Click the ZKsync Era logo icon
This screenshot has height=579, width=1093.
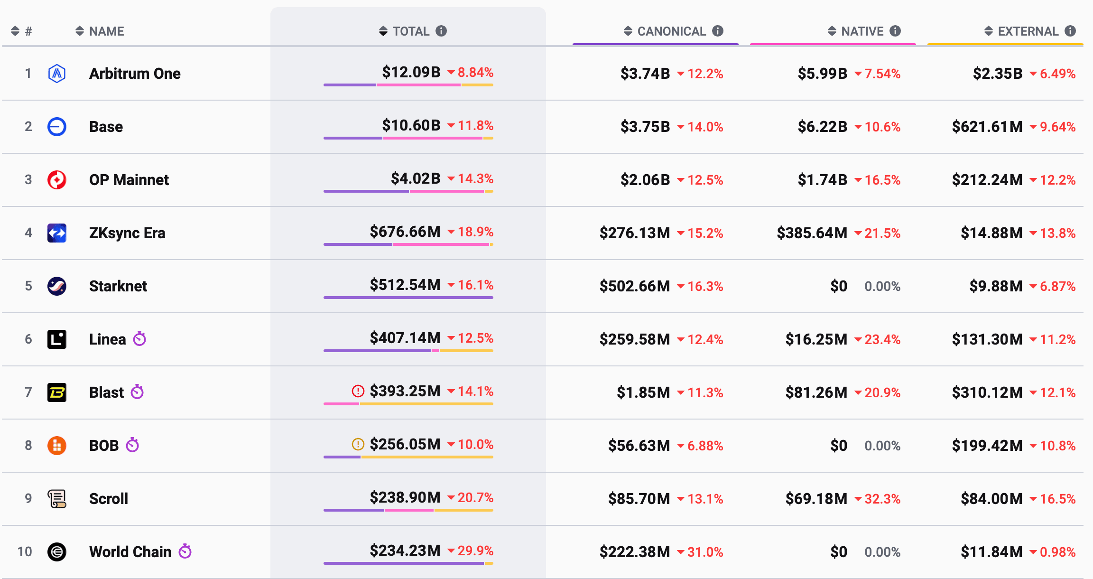pyautogui.click(x=57, y=233)
